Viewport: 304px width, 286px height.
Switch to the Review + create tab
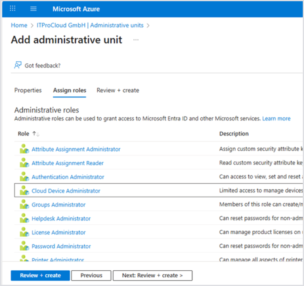click(118, 90)
